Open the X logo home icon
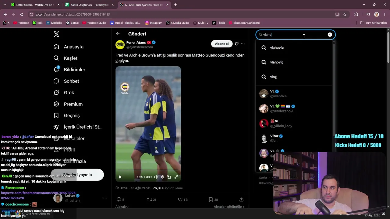The height and width of the screenshot is (219, 390). pos(56,34)
